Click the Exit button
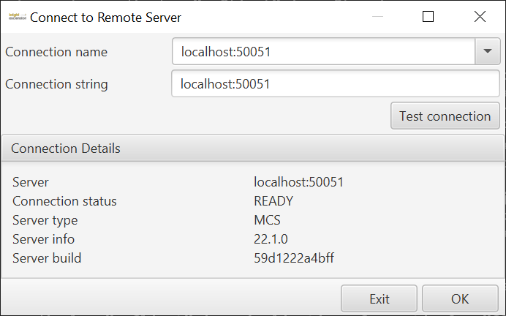Screen dimensions: 506x316 [379, 299]
